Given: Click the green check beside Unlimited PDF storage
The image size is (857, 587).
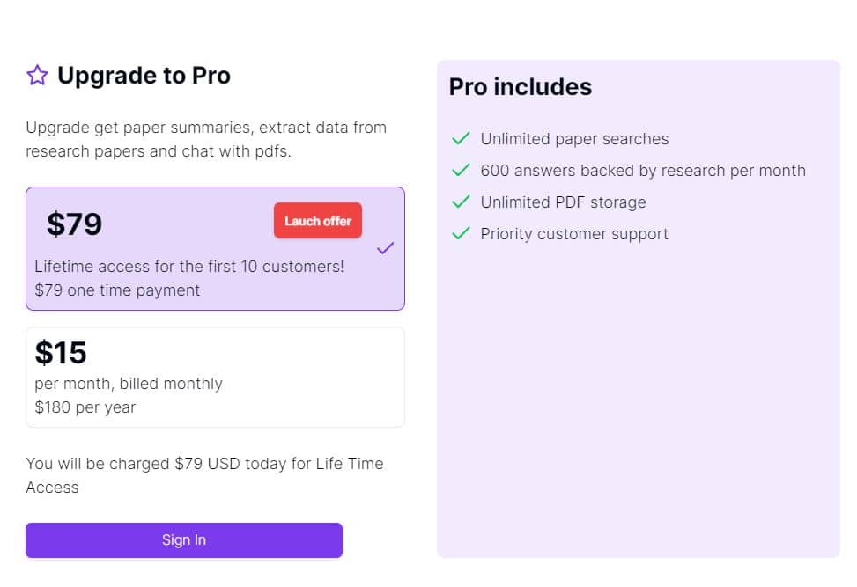Looking at the screenshot, I should 460,202.
